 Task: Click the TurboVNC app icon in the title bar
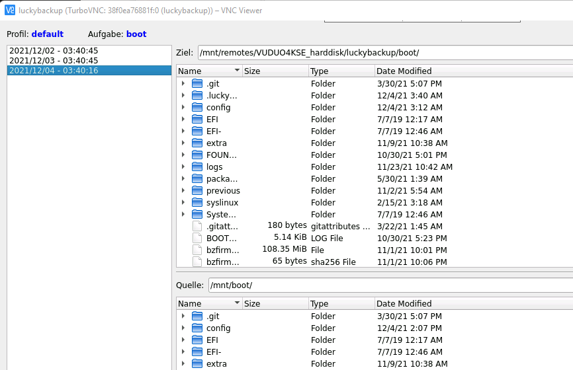[10, 10]
